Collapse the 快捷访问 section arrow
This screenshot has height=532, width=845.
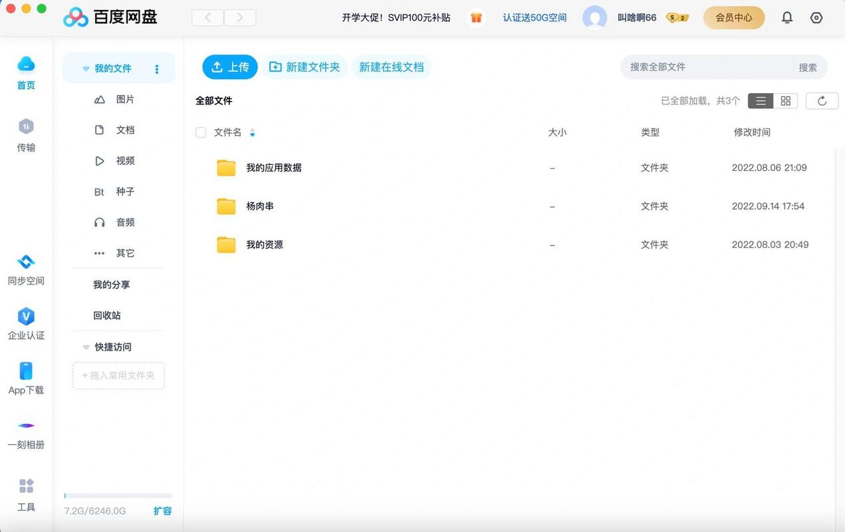86,347
